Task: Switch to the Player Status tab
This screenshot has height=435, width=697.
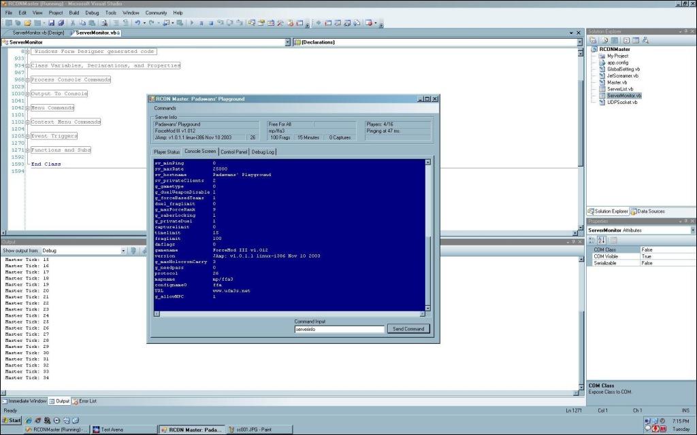Action: click(x=167, y=152)
